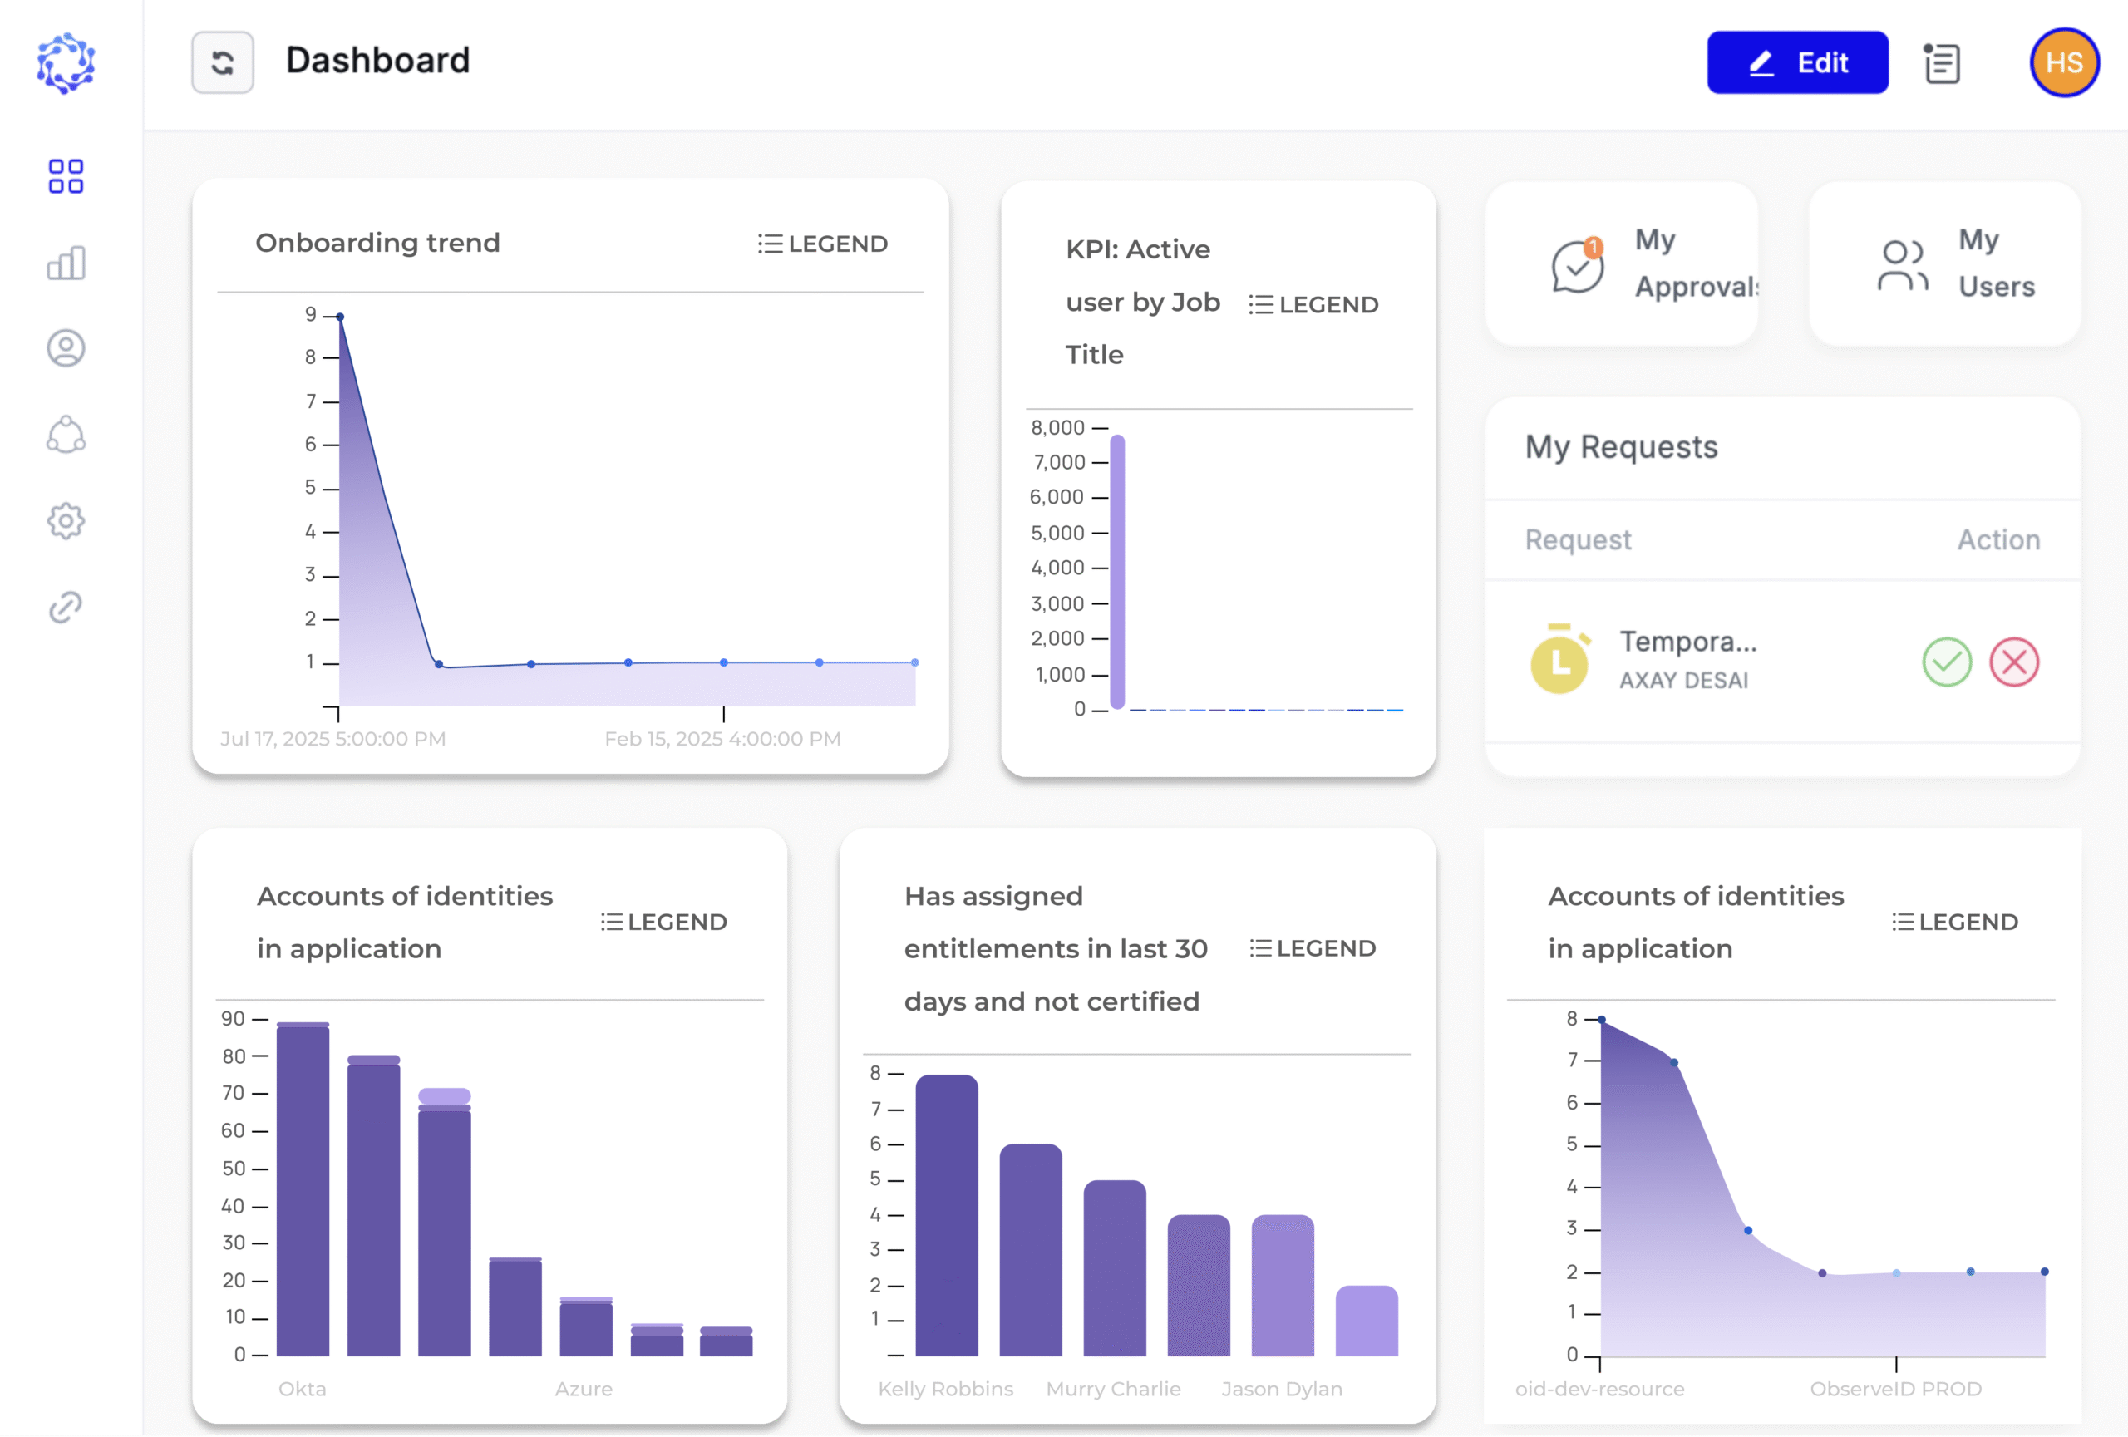This screenshot has width=2128, height=1437.
Task: Open the dashboard grid icon in sidebar
Action: pyautogui.click(x=66, y=177)
